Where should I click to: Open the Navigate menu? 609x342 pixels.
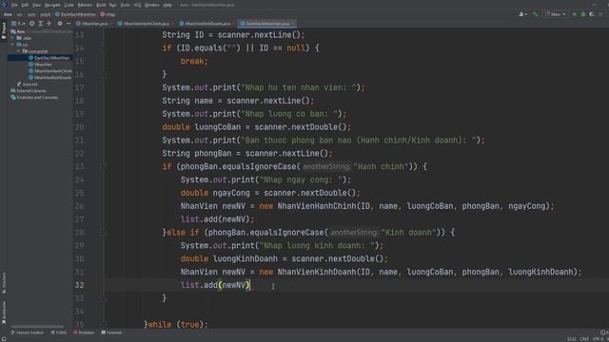coord(52,5)
